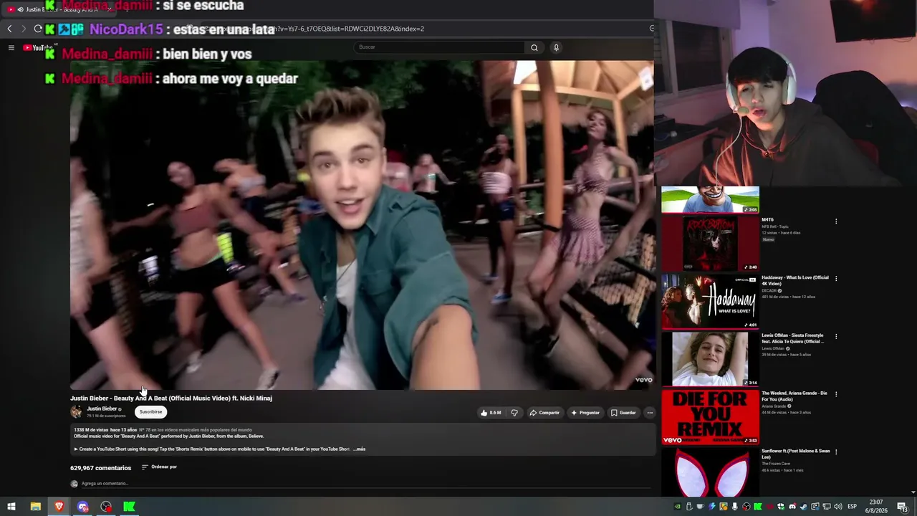Click the search magnifier button
Image resolution: width=917 pixels, height=516 pixels.
pos(534,47)
